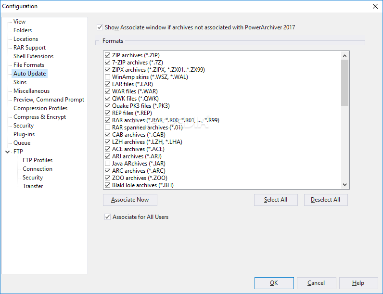The image size is (383, 294).
Task: Enable RAR spanned archives (*.01)
Action: (107, 128)
